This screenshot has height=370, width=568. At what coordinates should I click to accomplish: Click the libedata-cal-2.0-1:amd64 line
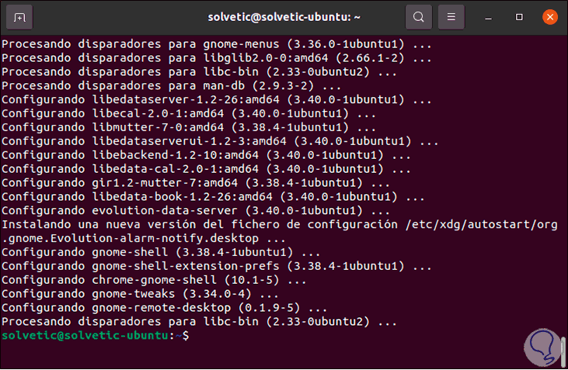pyautogui.click(x=206, y=169)
